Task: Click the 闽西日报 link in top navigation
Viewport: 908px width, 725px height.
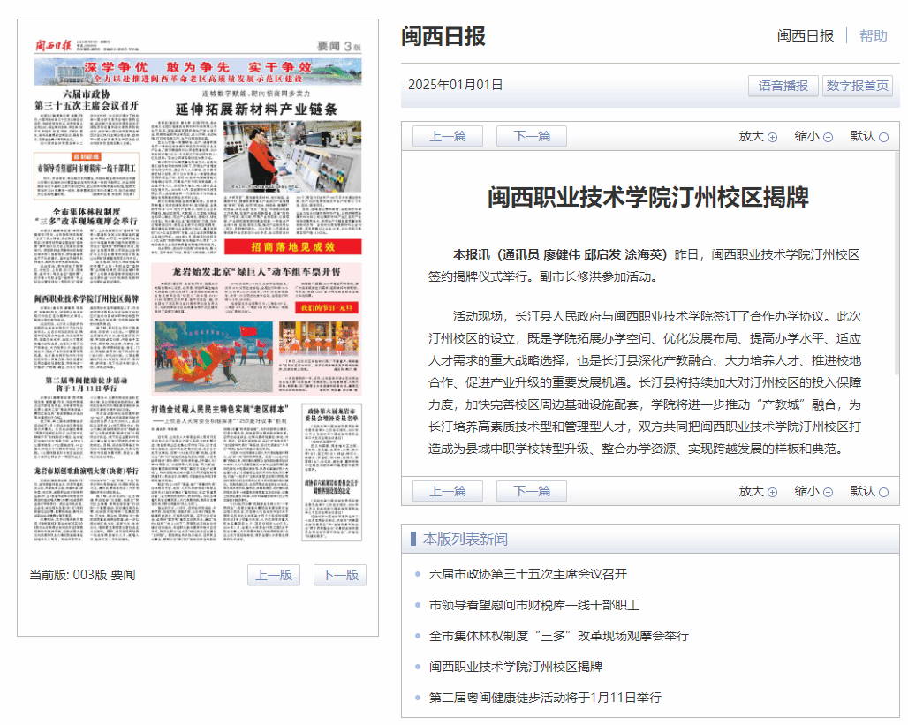Action: [x=805, y=35]
